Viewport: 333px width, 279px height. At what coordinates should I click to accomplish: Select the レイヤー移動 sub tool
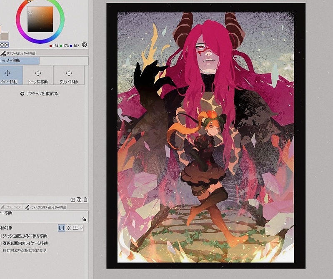click(11, 75)
